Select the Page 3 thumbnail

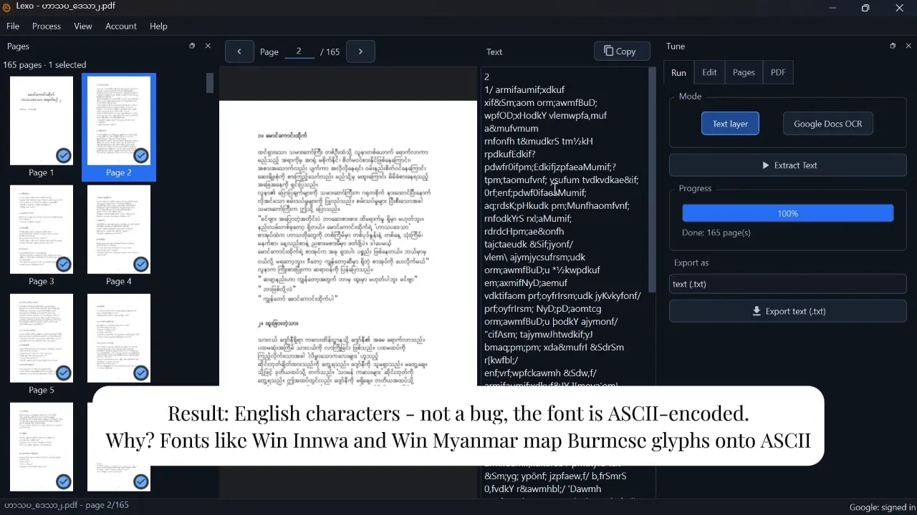pos(42,230)
